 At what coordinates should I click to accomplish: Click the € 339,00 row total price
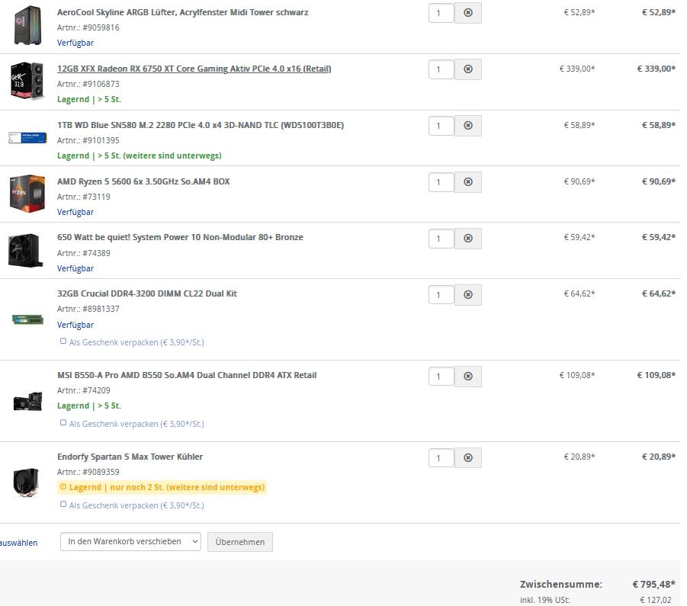tap(657, 69)
